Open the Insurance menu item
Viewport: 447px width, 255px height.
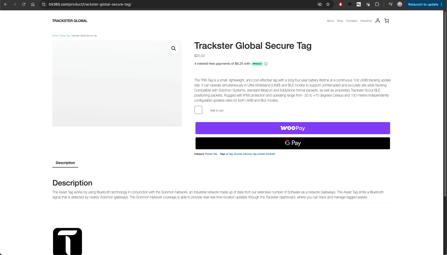click(x=366, y=21)
